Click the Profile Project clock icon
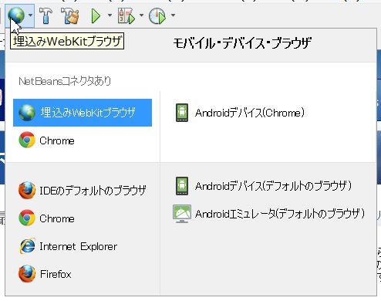The height and width of the screenshot is (301, 381). click(157, 15)
